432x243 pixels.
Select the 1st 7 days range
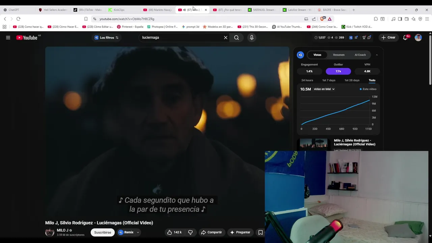(329, 80)
